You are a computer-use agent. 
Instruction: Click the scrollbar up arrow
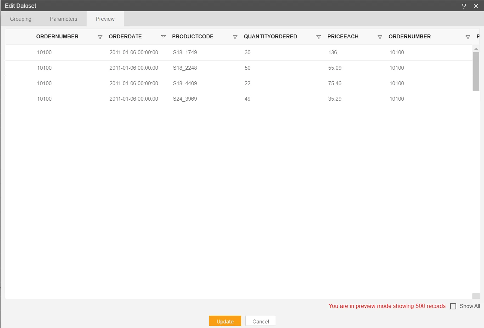476,49
